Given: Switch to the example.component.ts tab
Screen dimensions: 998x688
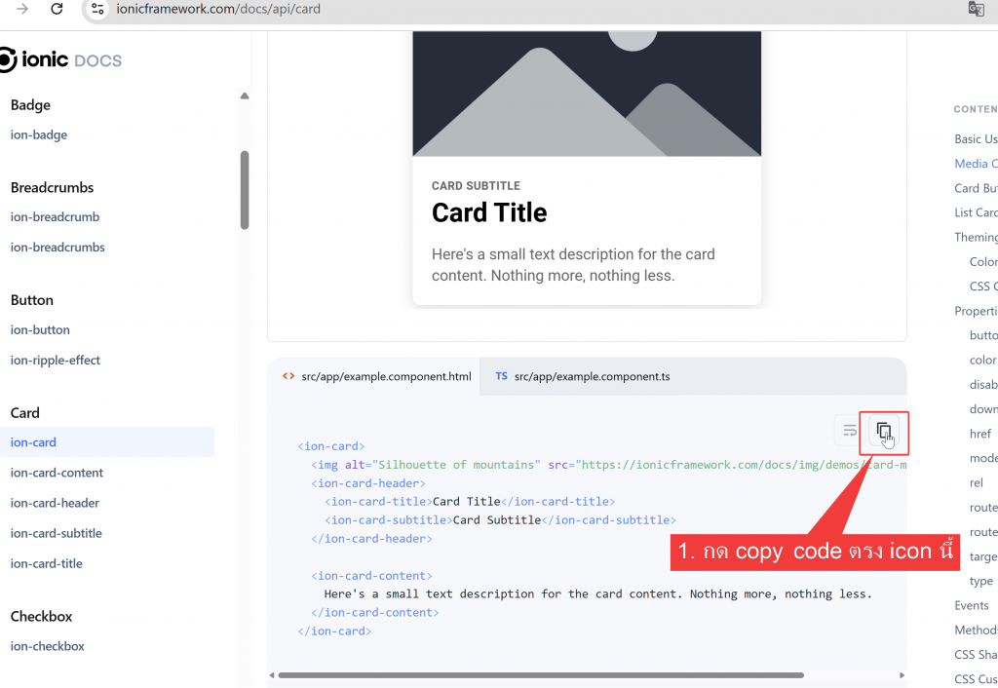Looking at the screenshot, I should click(582, 376).
